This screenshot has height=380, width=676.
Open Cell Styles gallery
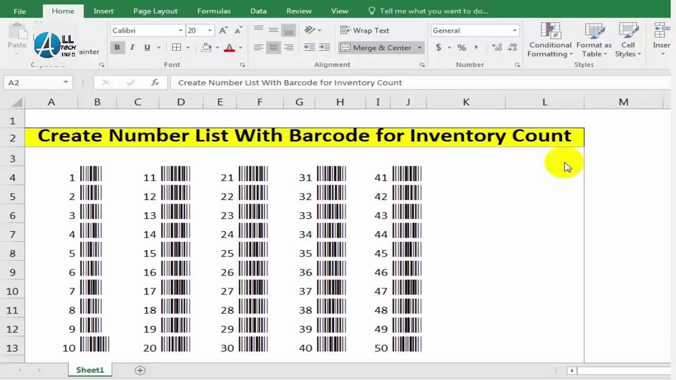(x=628, y=40)
